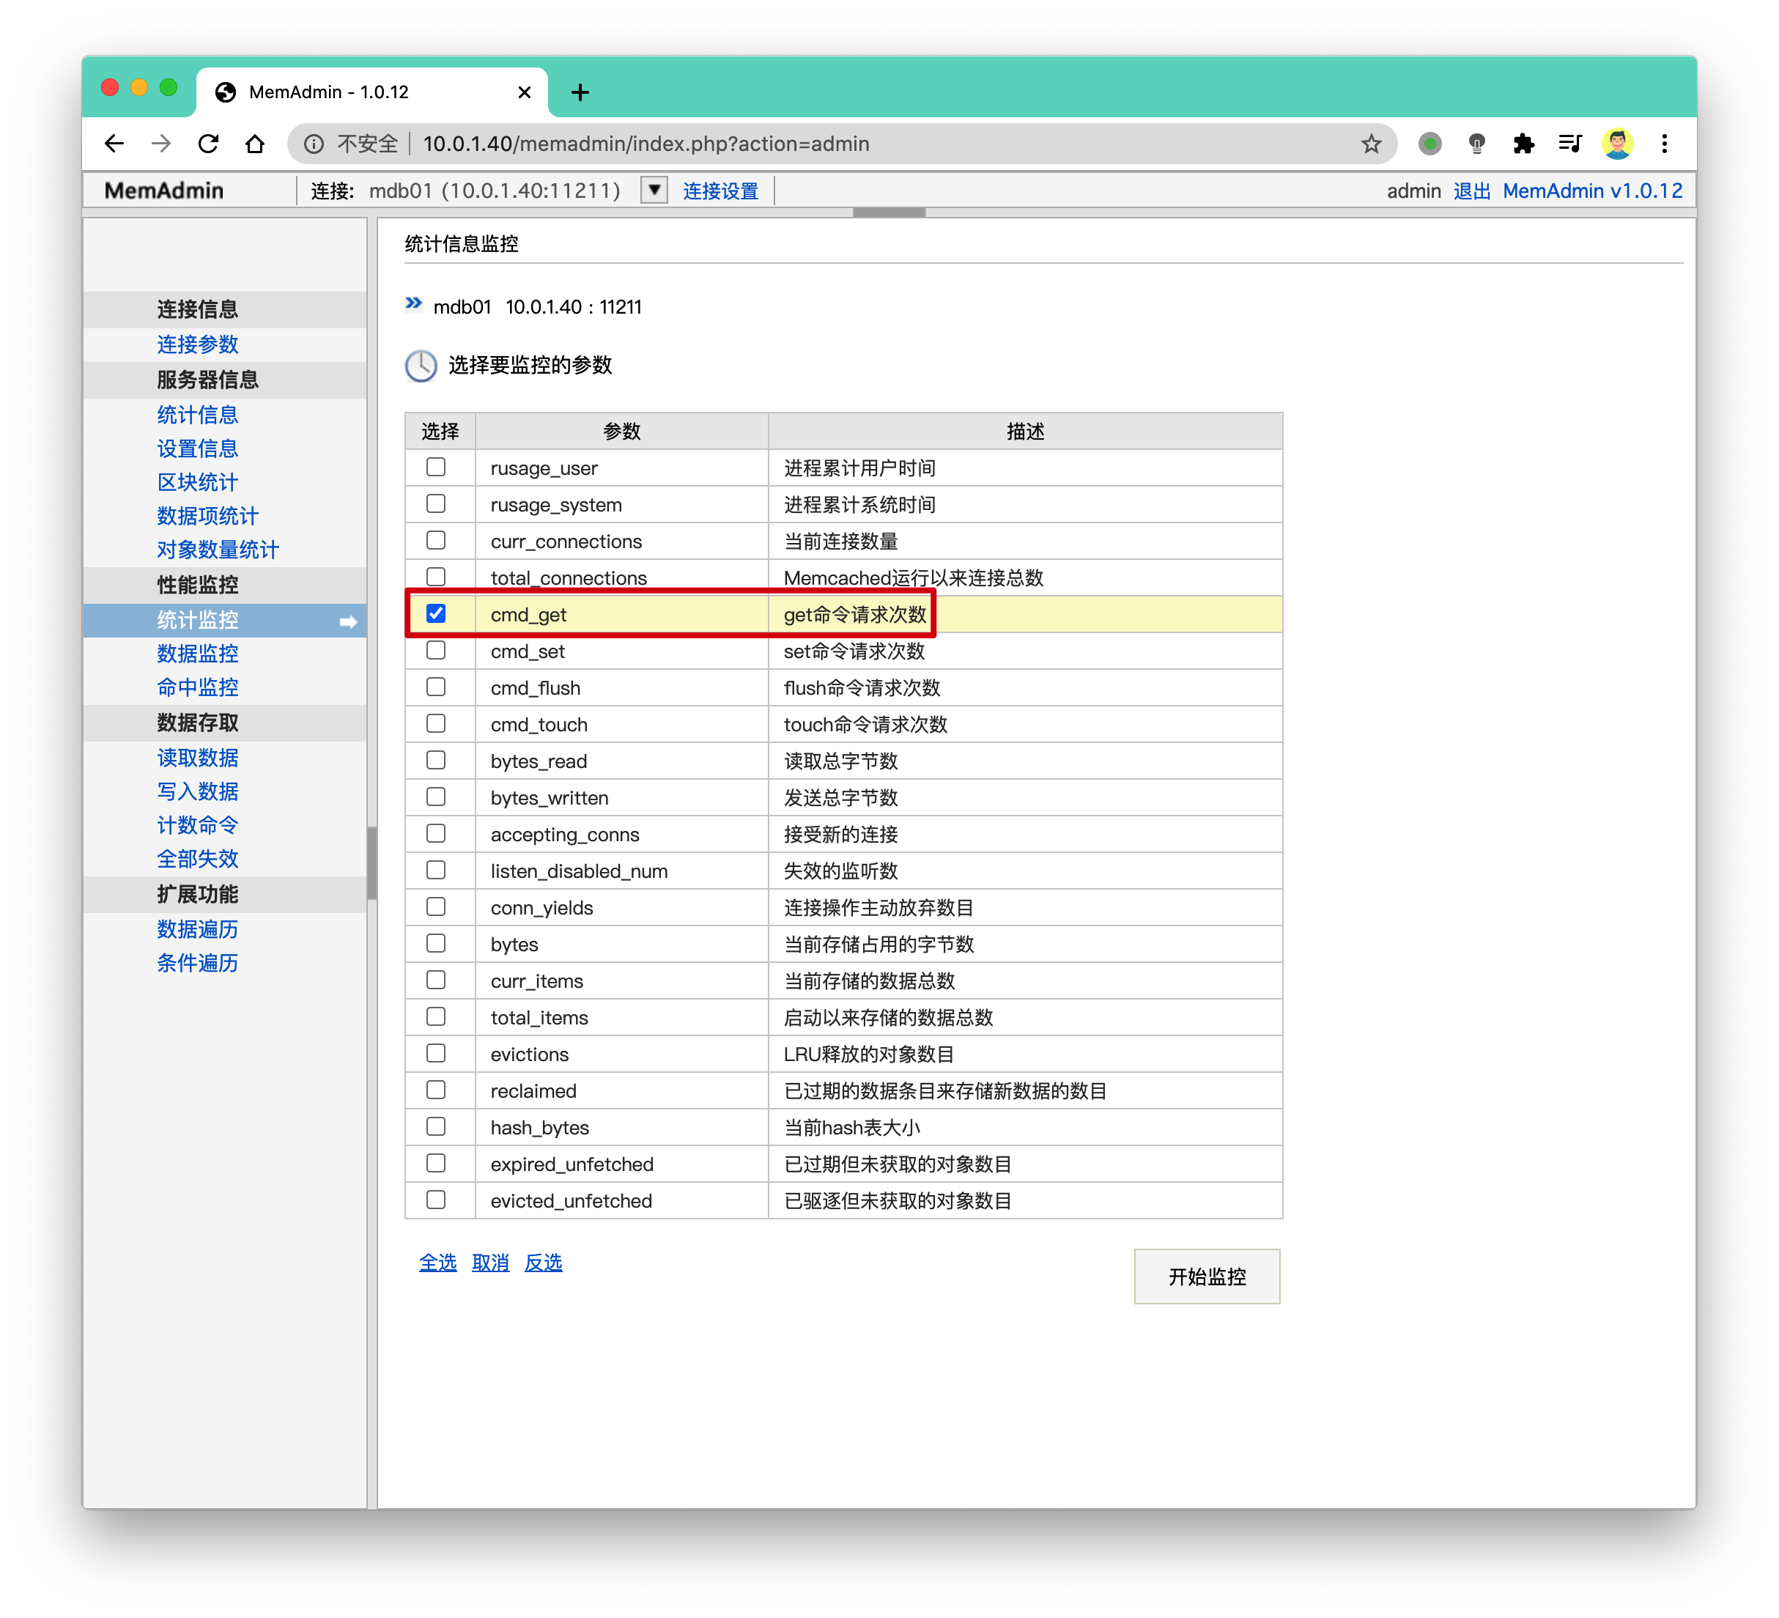Screen dimensions: 1779x1618
Task: Open 读取数据 in the sidebar
Action: 198,758
